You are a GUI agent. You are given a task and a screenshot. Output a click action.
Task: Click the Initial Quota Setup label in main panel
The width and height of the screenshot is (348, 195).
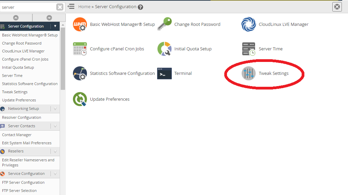pos(193,49)
